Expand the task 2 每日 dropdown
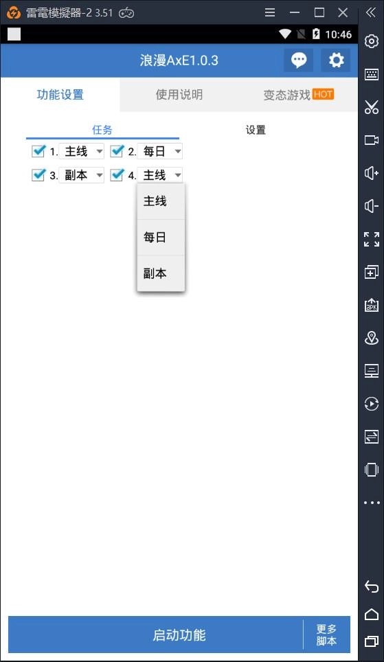This screenshot has width=384, height=662. [159, 151]
